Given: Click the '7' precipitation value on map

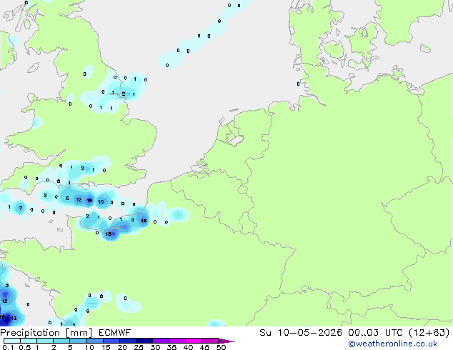Looking at the screenshot, I should 21,208.
